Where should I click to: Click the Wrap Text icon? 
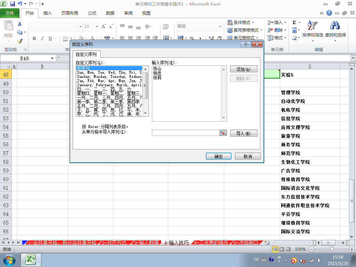(x=166, y=26)
